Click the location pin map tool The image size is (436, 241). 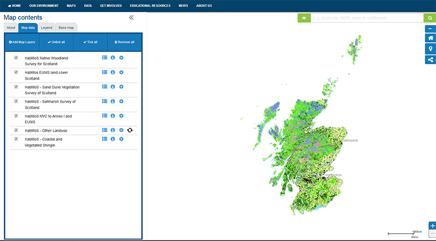tap(431, 49)
